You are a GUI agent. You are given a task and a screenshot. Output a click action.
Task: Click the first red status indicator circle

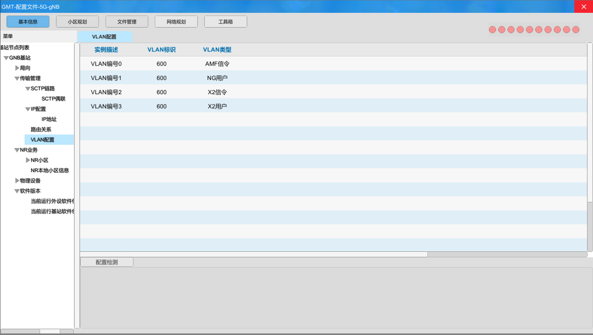pyautogui.click(x=493, y=30)
